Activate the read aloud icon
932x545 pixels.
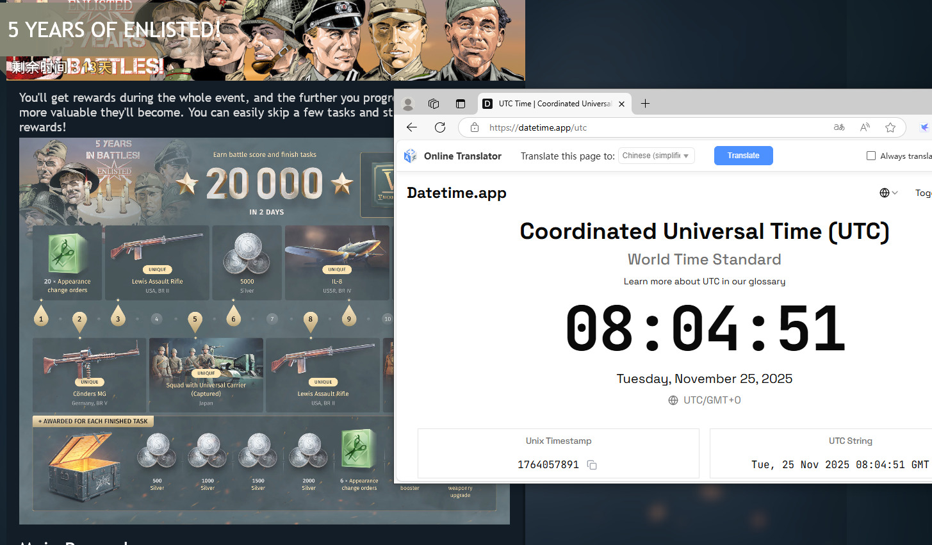point(865,127)
